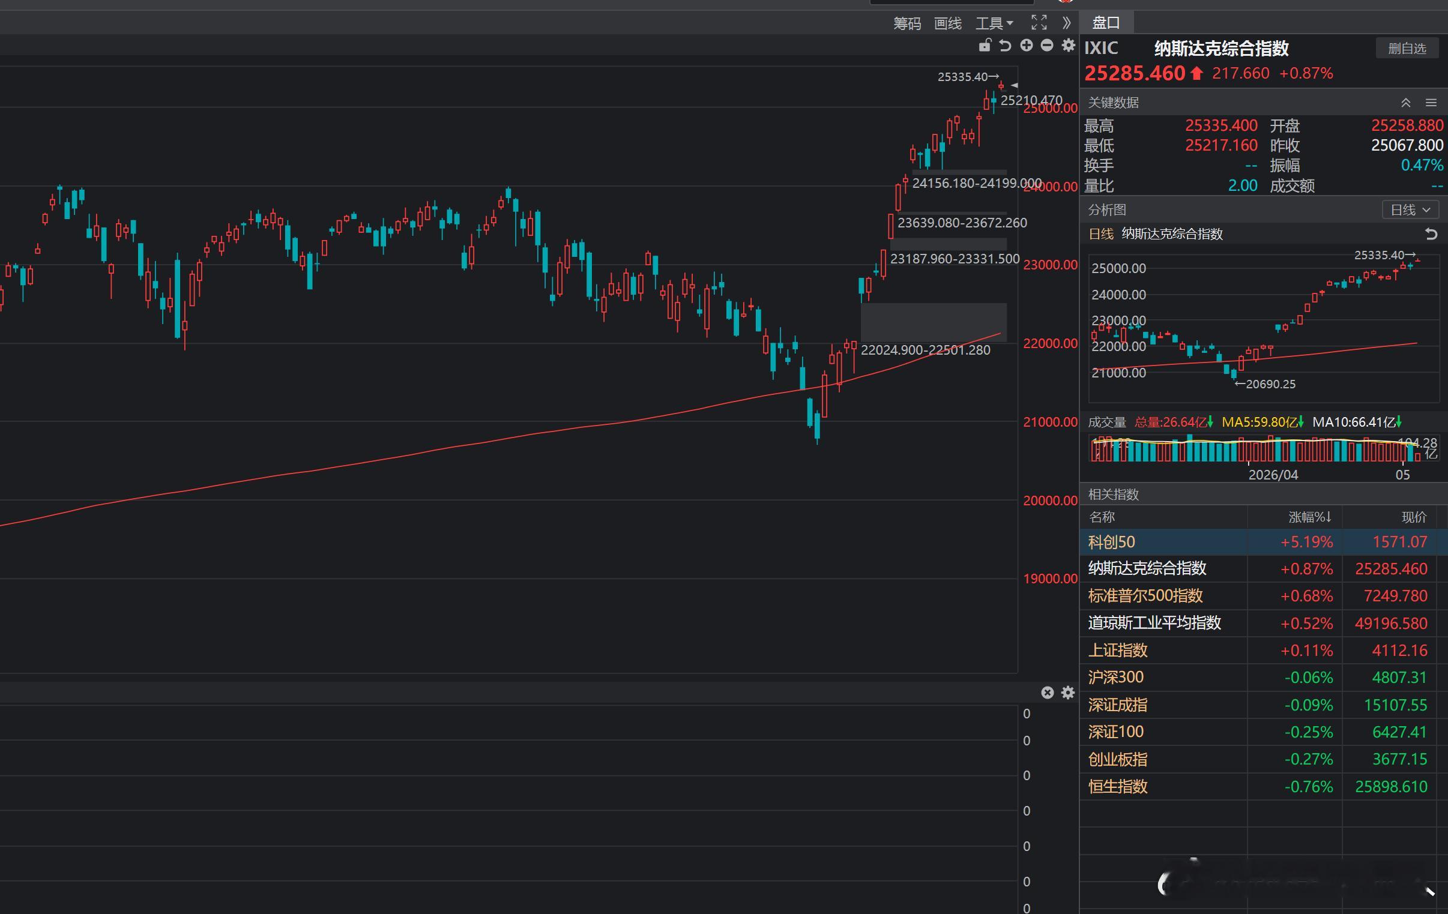Click the MA10:66.41亿 volume average label
The image size is (1448, 914).
[x=1357, y=422]
